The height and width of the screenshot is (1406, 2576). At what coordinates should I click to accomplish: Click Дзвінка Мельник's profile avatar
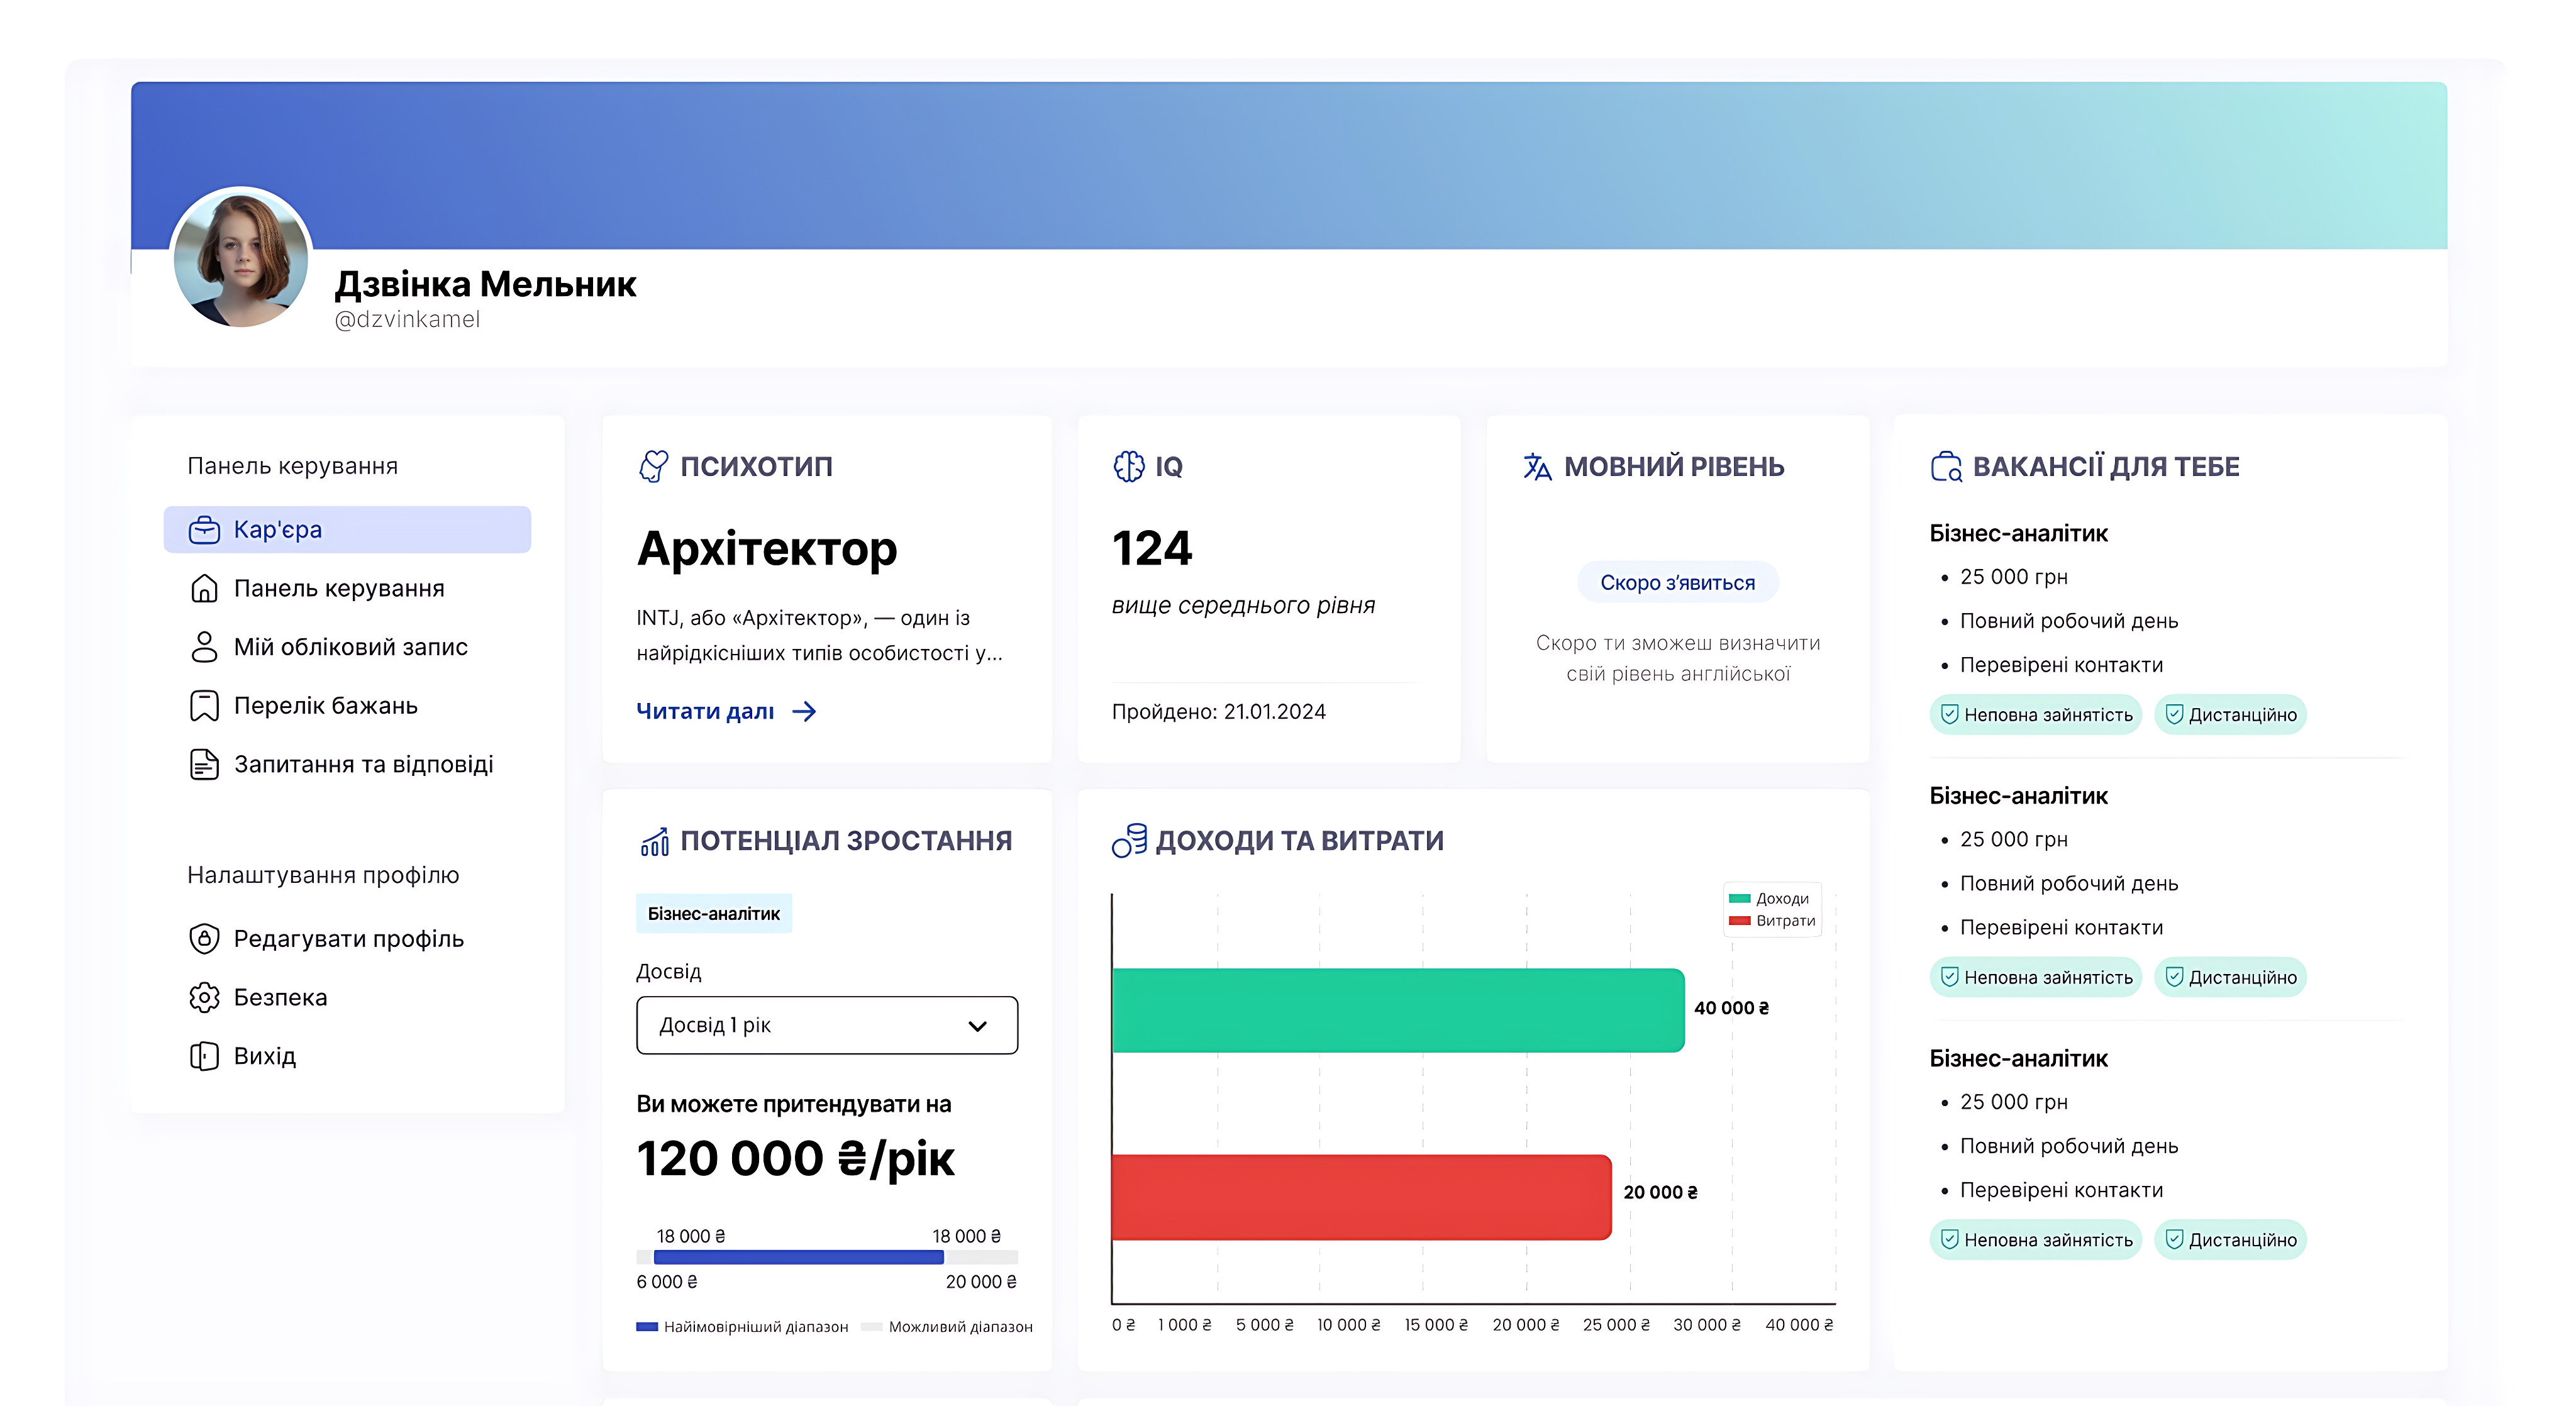[x=241, y=258]
